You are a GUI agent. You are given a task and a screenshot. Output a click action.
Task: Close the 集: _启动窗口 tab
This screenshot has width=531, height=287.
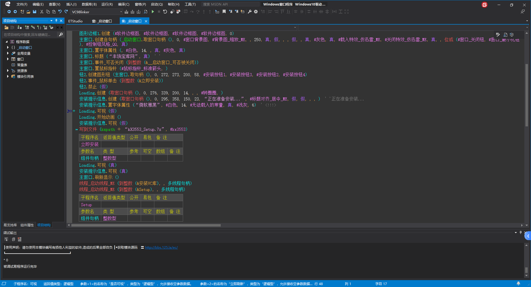pos(146,21)
